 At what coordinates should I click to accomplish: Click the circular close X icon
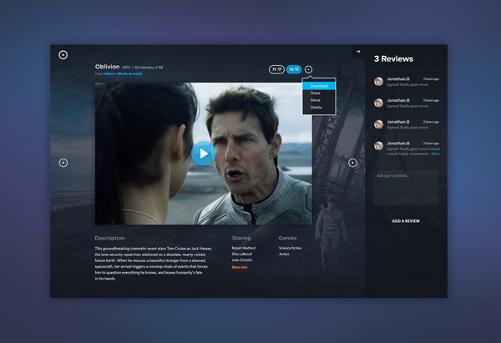63,54
